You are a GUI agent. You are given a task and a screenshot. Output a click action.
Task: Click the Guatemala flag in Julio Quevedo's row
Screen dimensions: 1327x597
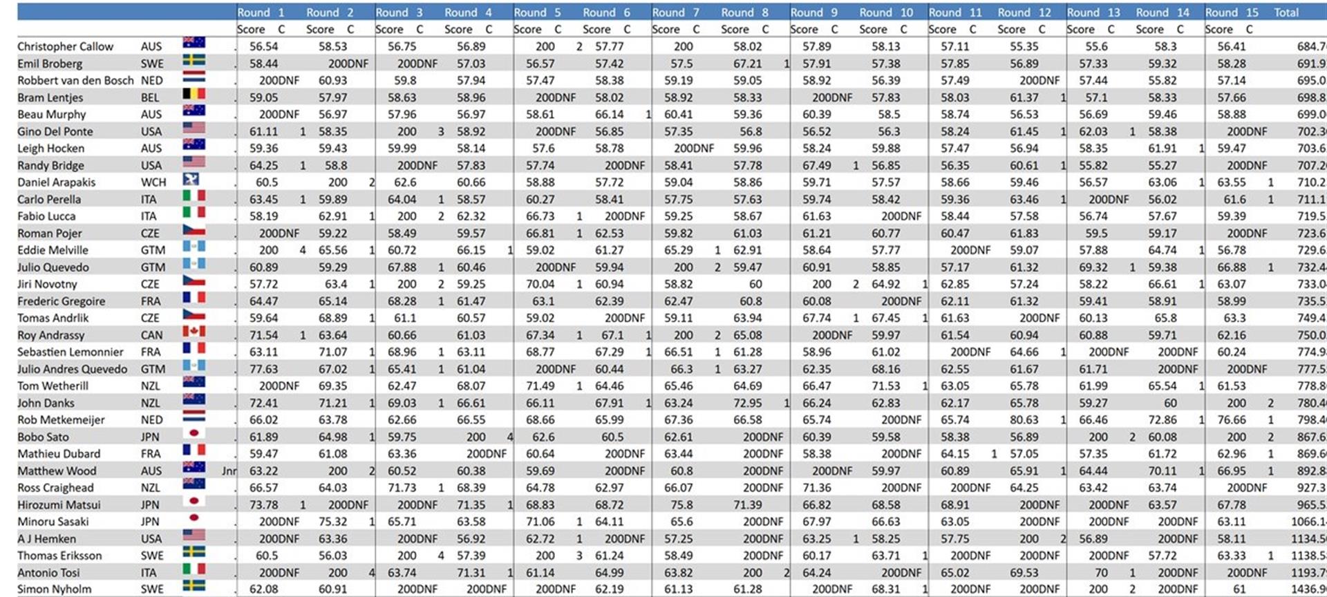pos(194,263)
